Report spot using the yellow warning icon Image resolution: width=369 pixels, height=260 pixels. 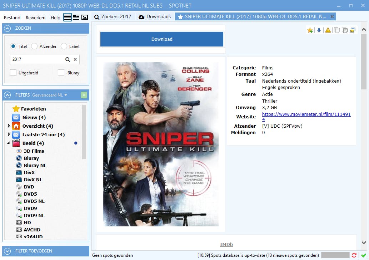coord(328,30)
